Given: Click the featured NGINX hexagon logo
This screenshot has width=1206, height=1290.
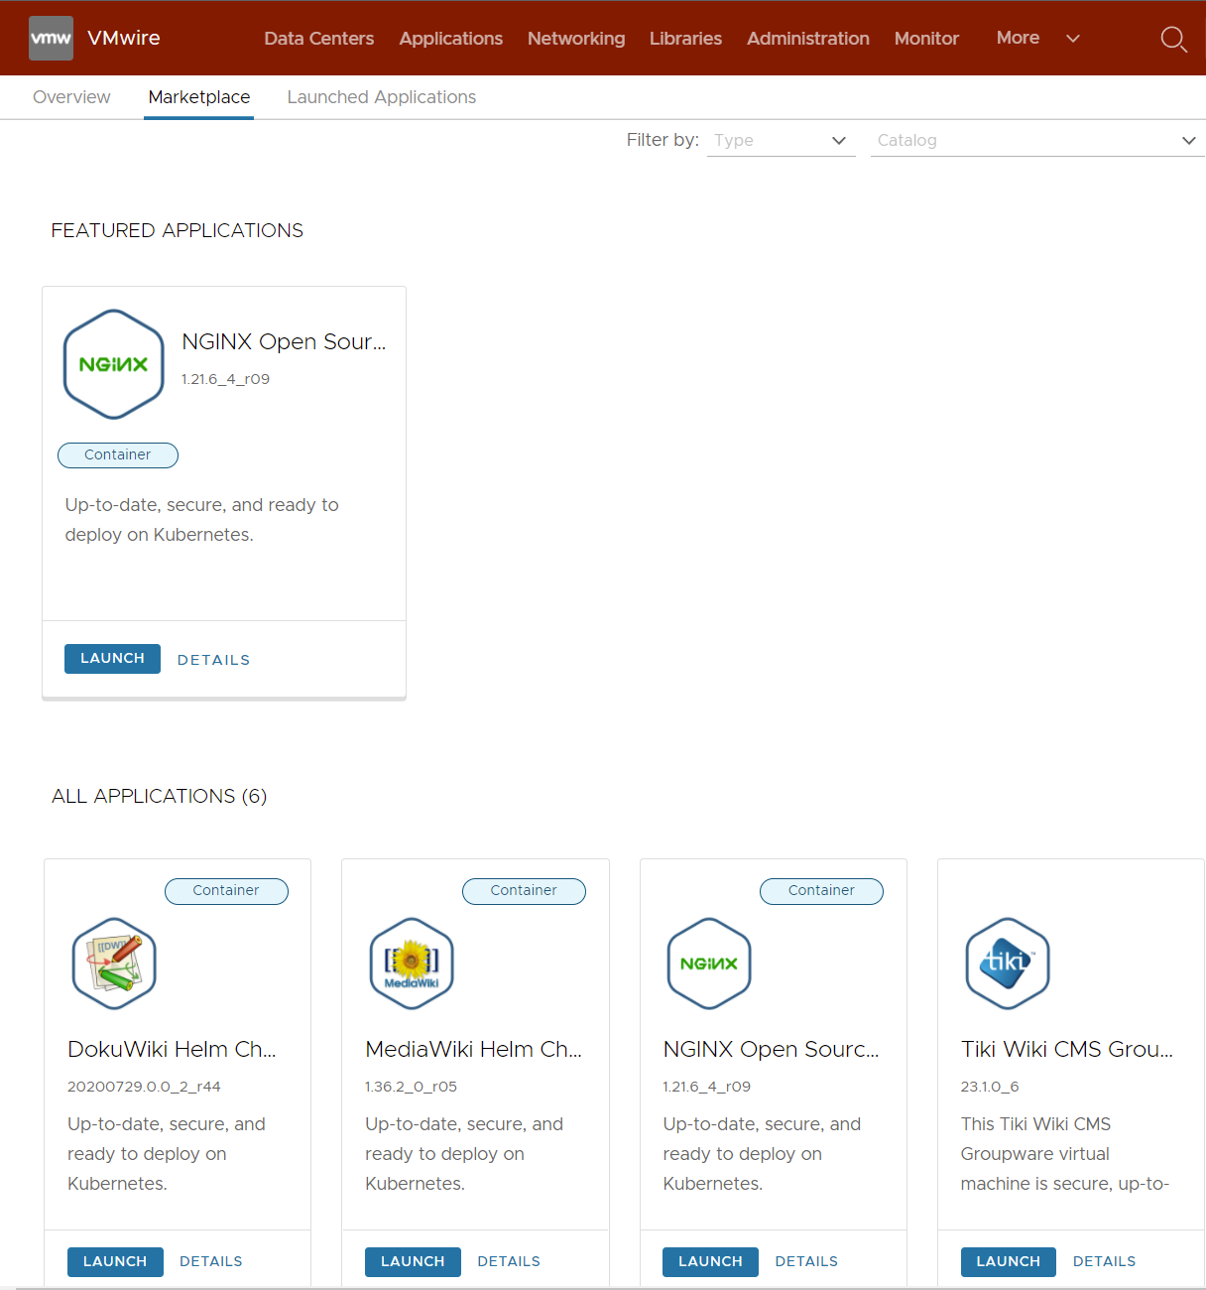Looking at the screenshot, I should coord(113,364).
